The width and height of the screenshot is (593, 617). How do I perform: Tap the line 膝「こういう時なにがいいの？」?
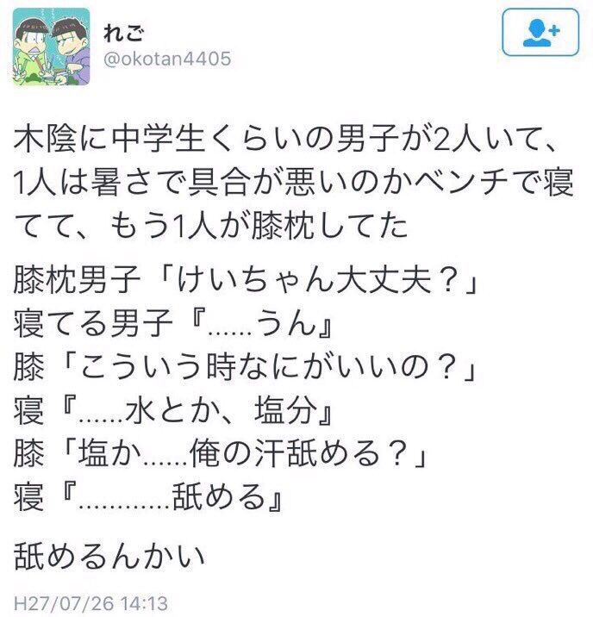pyautogui.click(x=245, y=367)
